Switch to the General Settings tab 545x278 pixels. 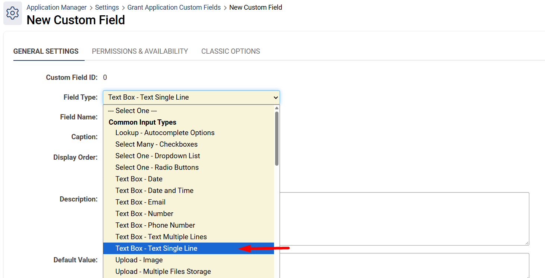pos(46,51)
